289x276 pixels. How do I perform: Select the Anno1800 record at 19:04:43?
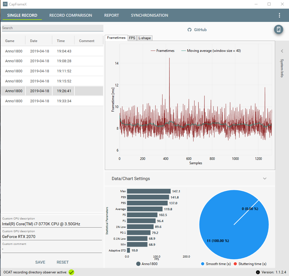pos(52,51)
